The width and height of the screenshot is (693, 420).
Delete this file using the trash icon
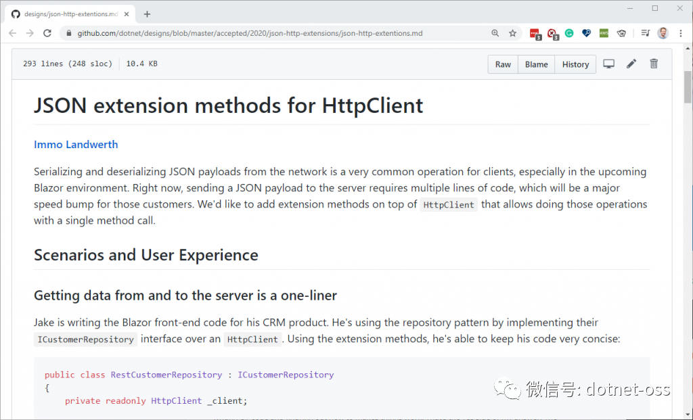pyautogui.click(x=654, y=64)
